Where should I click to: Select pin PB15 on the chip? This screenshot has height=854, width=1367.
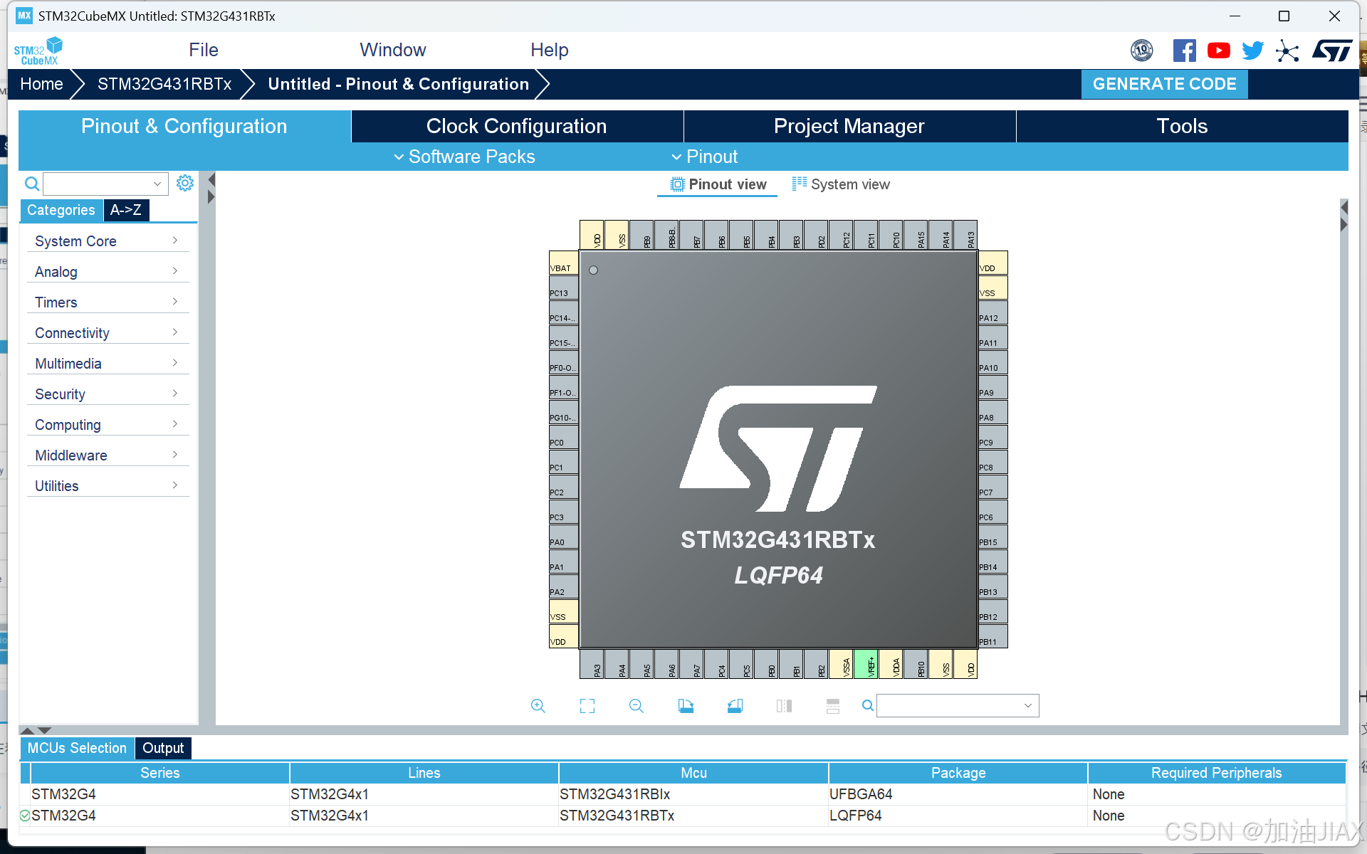(993, 537)
